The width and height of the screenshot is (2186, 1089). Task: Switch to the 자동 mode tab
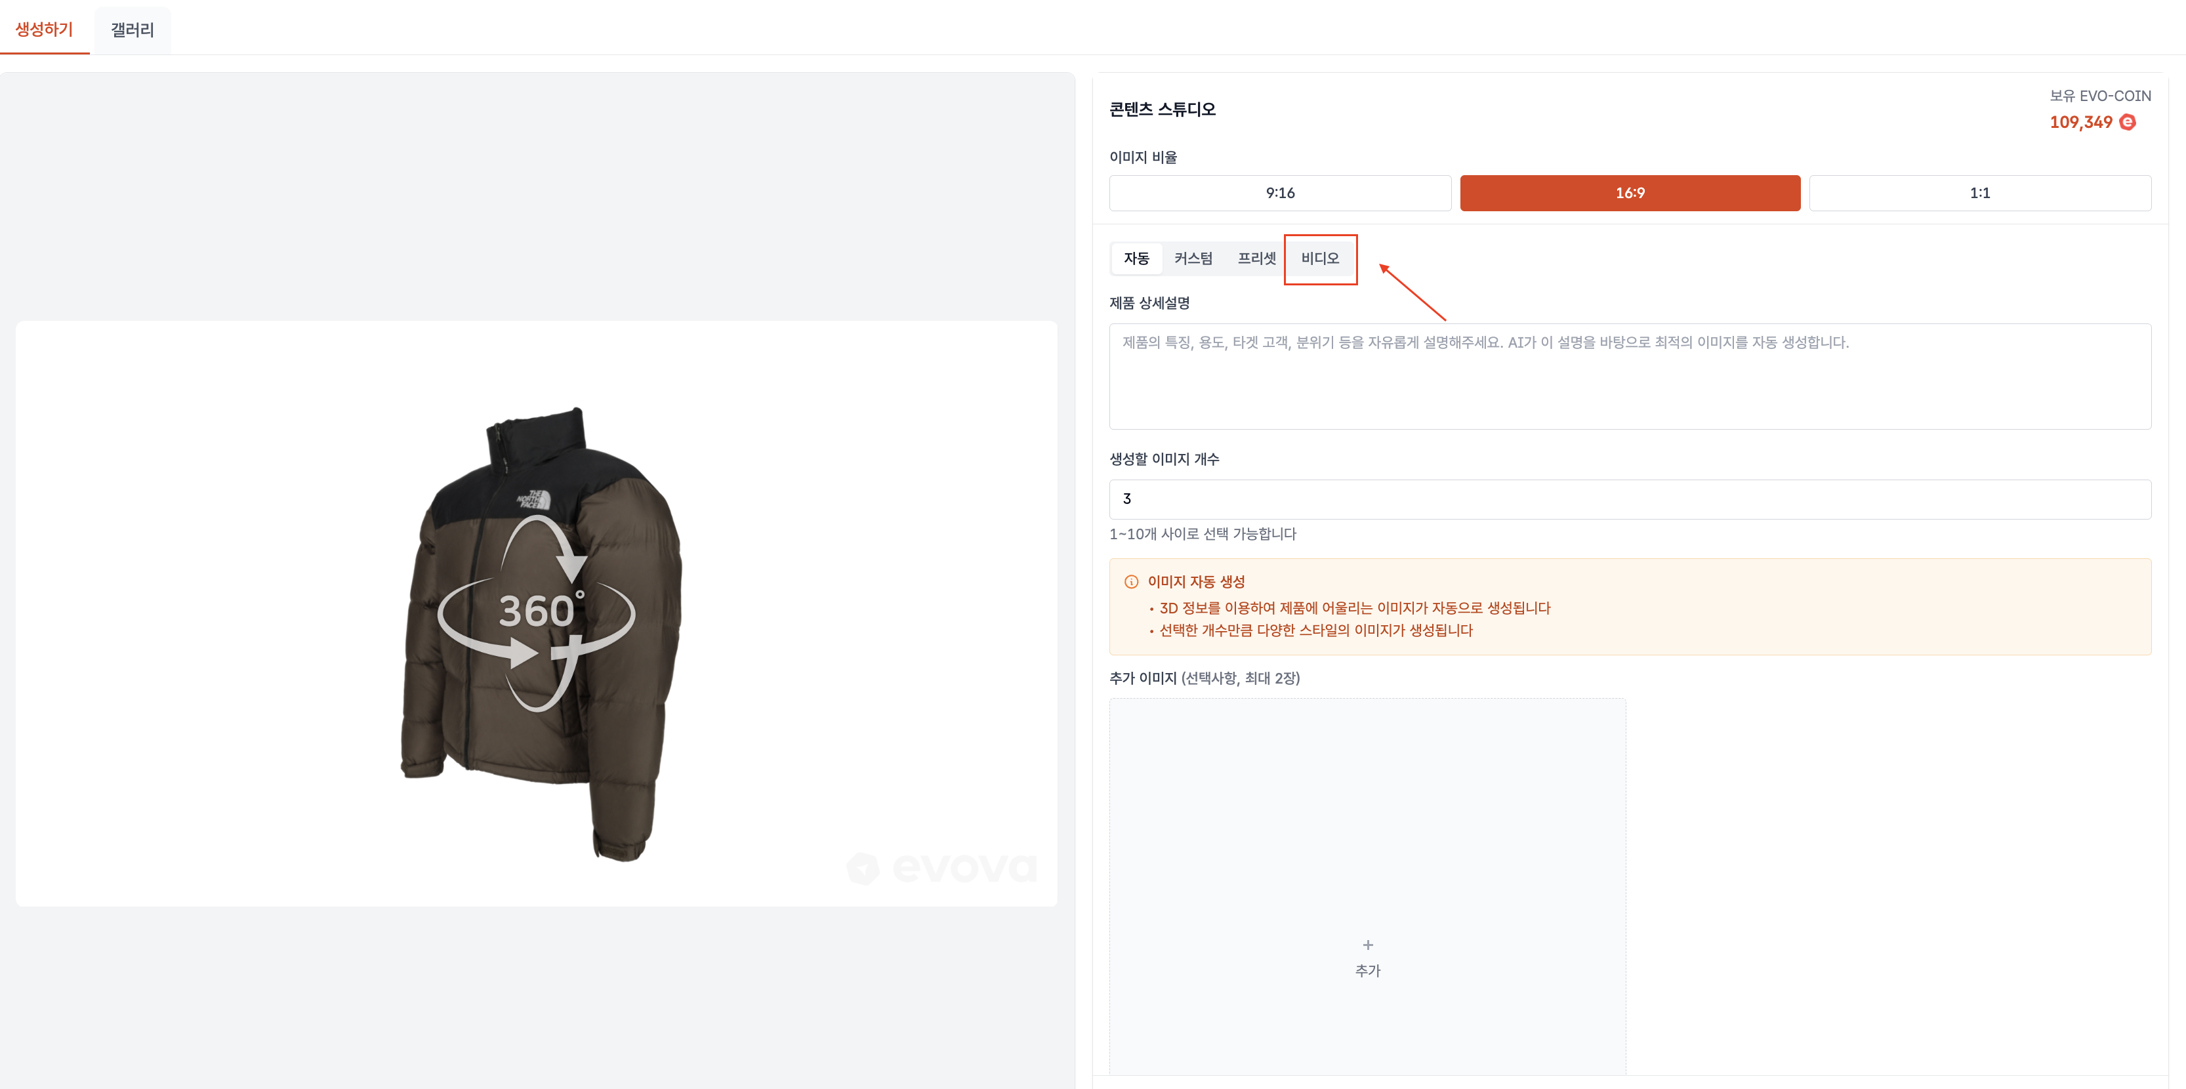[x=1136, y=258]
